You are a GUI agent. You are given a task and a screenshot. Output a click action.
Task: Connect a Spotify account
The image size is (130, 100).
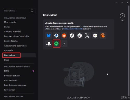(x=56, y=44)
